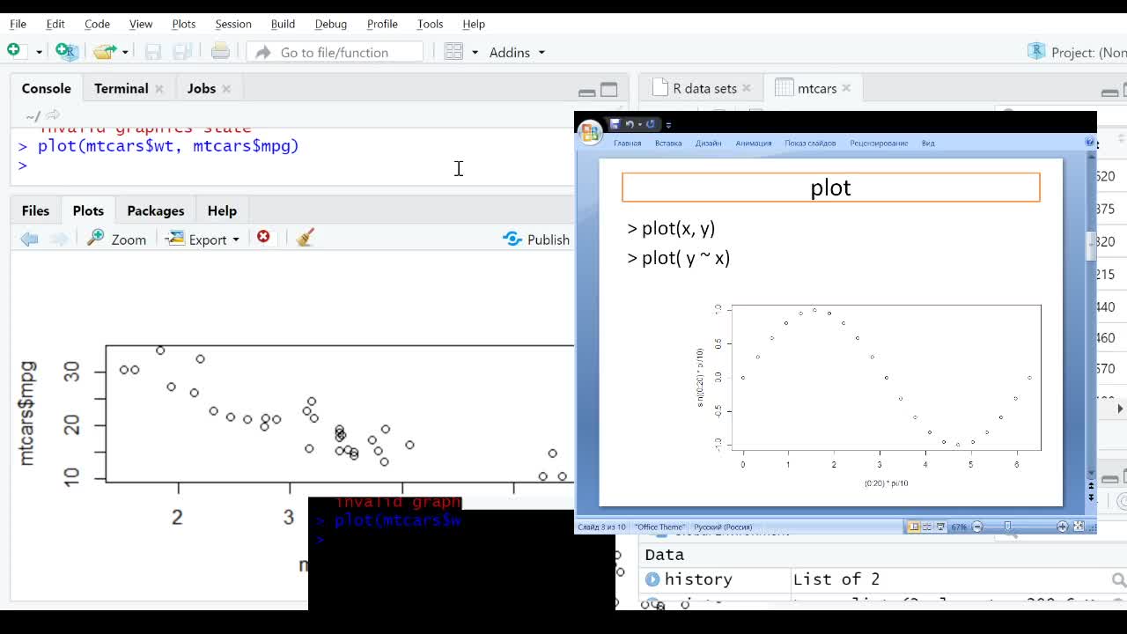1127x634 pixels.
Task: Open the Build menu
Action: (x=283, y=24)
